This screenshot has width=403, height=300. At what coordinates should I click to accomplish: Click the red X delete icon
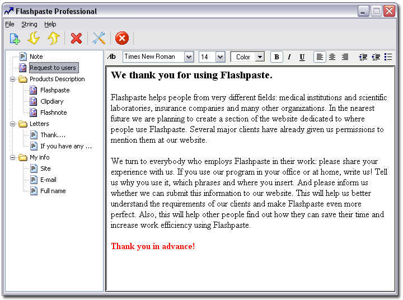[x=76, y=39]
